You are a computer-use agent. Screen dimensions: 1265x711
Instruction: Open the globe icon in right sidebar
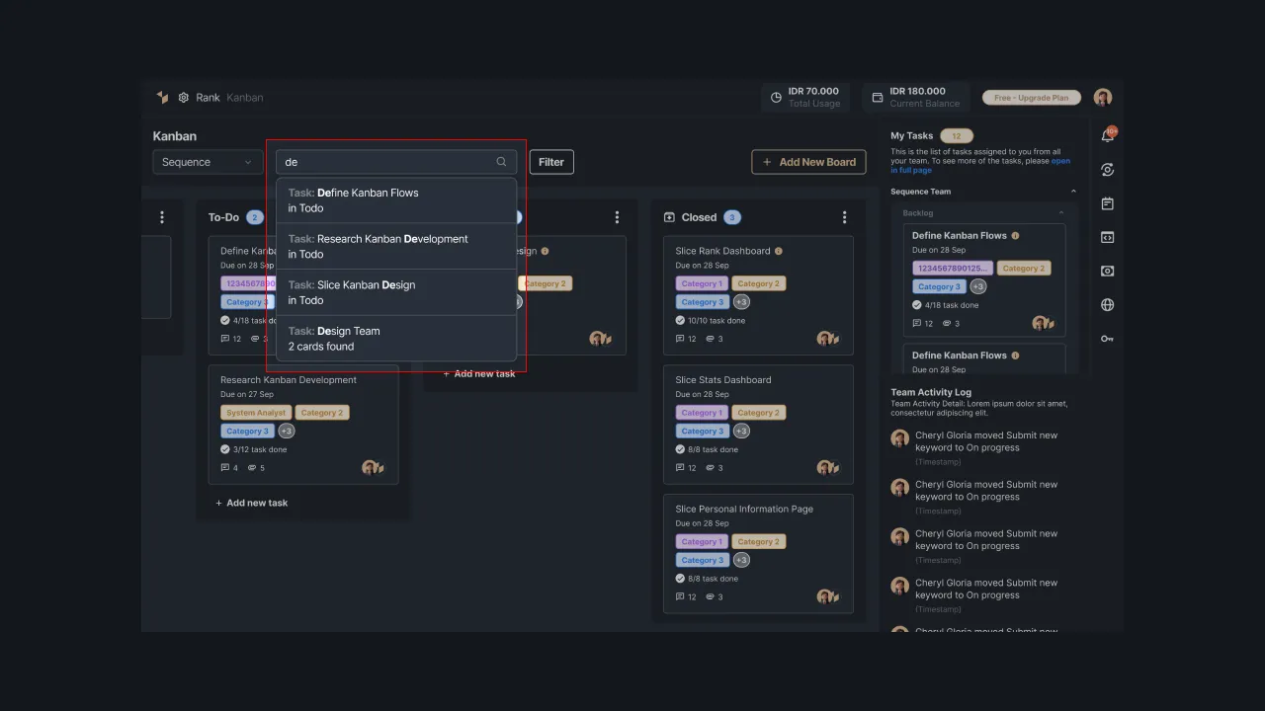tap(1107, 304)
